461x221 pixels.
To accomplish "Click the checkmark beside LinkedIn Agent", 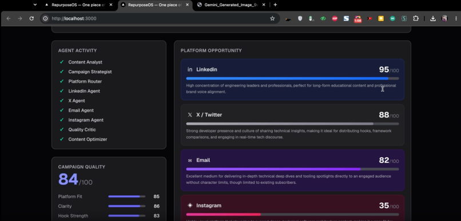I will click(62, 91).
